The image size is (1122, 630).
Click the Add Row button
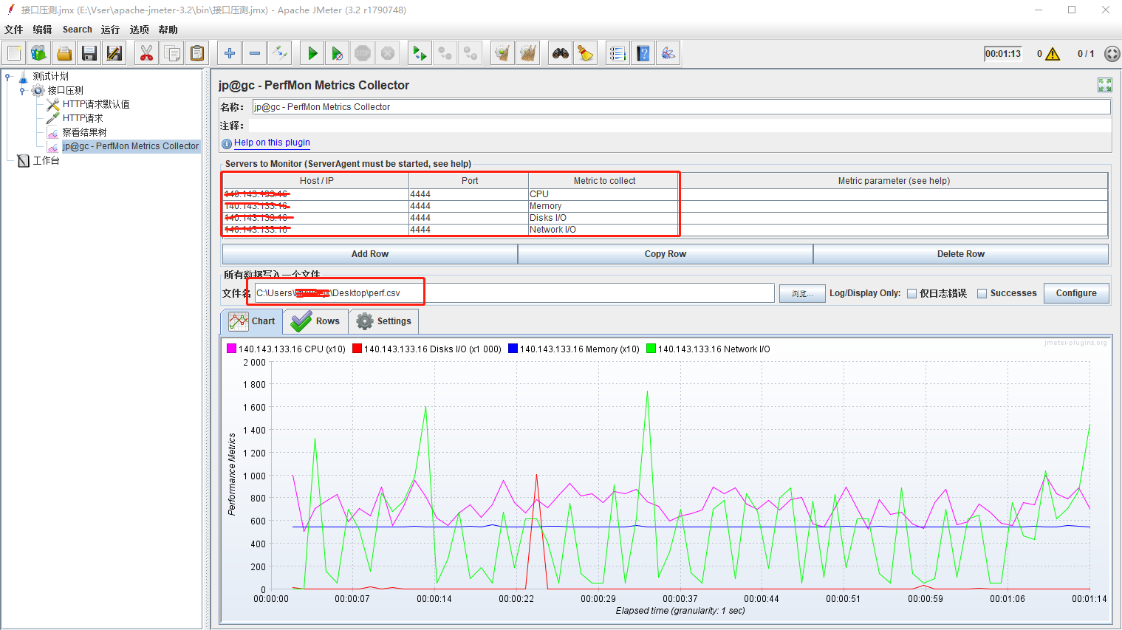click(370, 254)
